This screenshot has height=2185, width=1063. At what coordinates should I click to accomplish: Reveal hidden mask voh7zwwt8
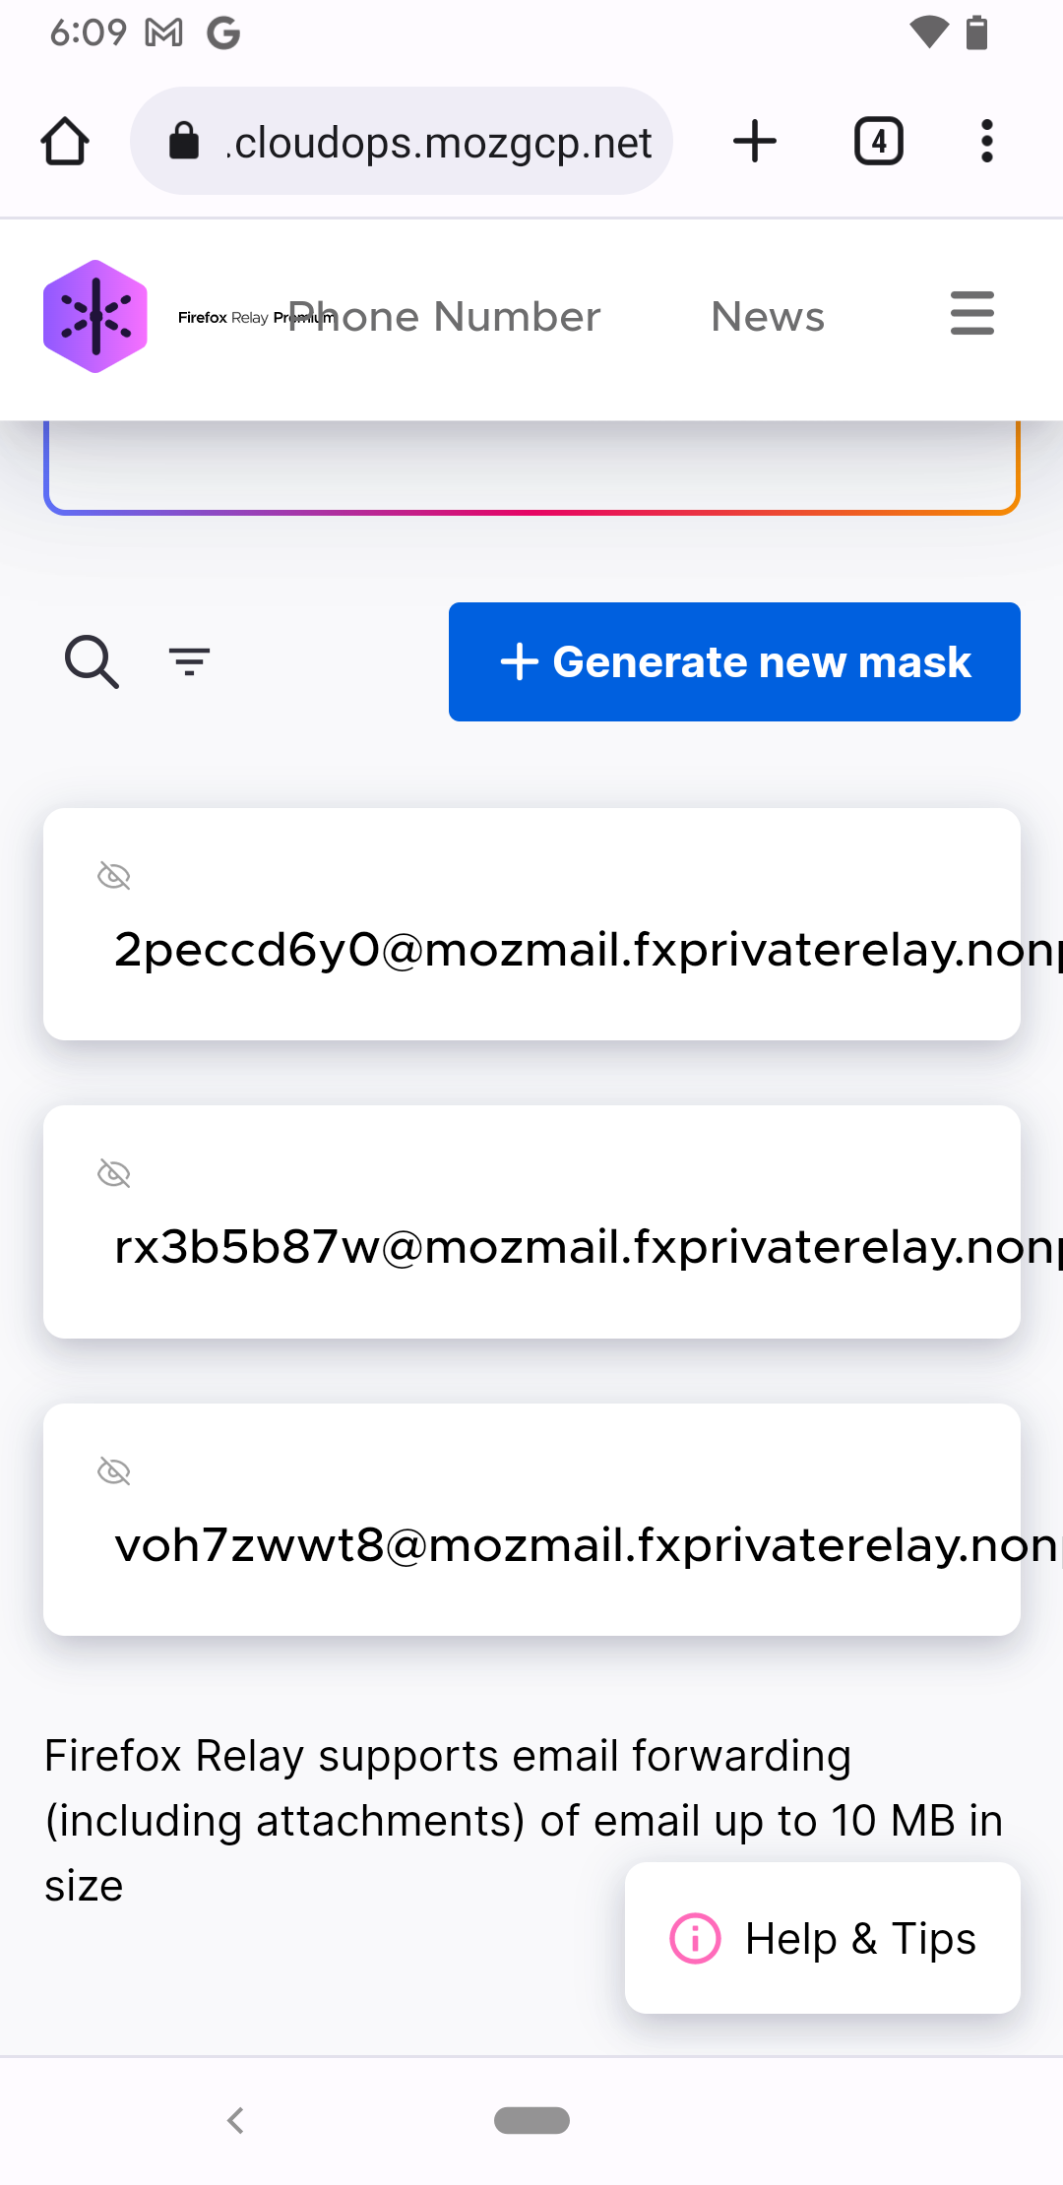coord(114,1470)
